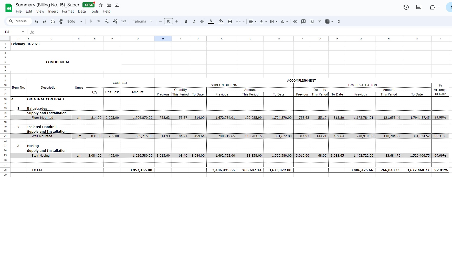Open the Tahoma font dropdown
Image resolution: width=452 pixels, height=258 pixels.
142,21
